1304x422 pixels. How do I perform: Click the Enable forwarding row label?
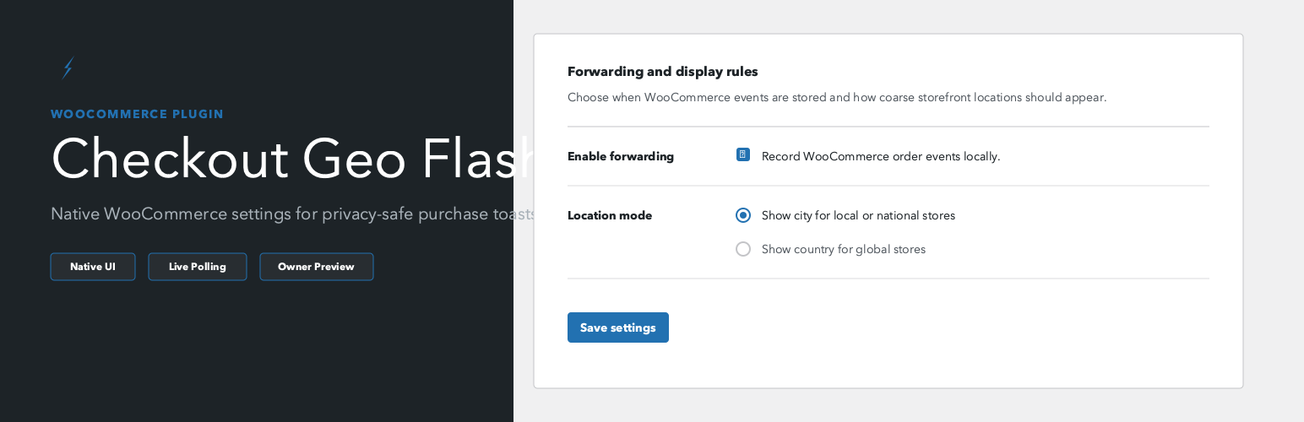click(x=621, y=156)
